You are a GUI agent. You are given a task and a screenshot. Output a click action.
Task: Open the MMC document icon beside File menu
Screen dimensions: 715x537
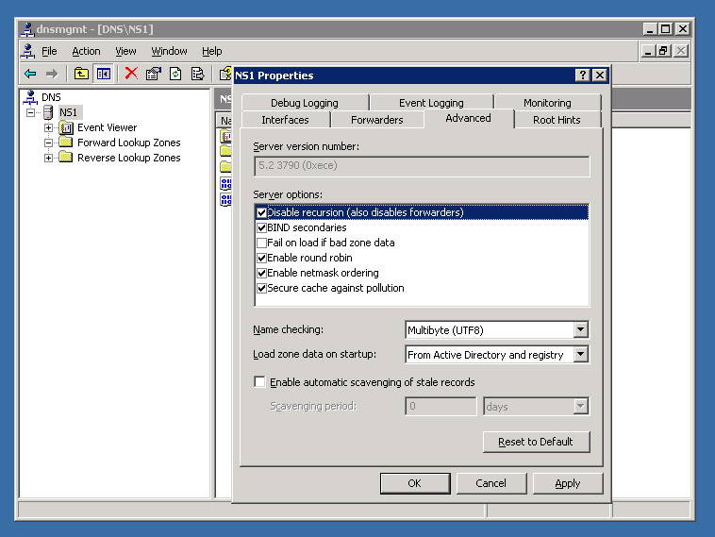[28, 51]
